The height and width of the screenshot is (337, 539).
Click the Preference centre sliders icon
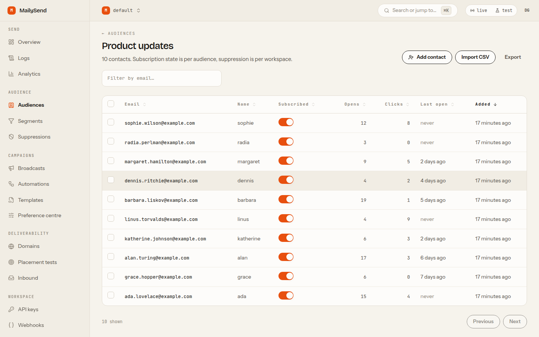click(x=11, y=215)
